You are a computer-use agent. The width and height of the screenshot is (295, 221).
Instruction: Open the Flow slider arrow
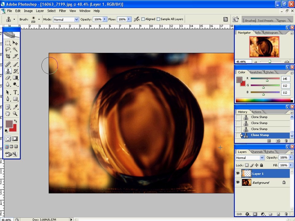[x=129, y=19]
